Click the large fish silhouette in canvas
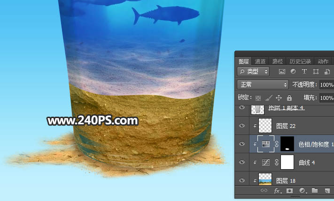334x201 pixels. (x=165, y=15)
